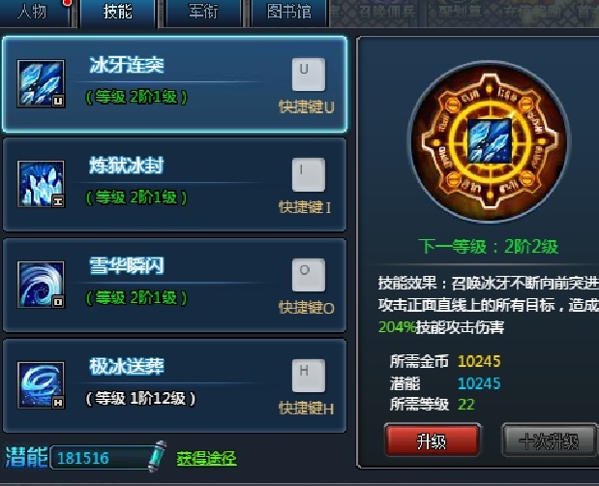Click the large skill emblem in detail panel
The height and width of the screenshot is (486, 599).
tap(489, 141)
